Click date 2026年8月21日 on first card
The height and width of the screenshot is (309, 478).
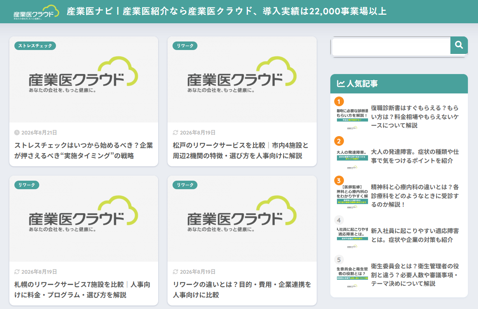coord(39,133)
